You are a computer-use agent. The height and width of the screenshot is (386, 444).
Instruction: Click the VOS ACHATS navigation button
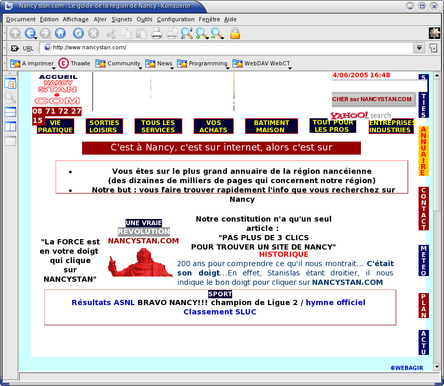213,126
